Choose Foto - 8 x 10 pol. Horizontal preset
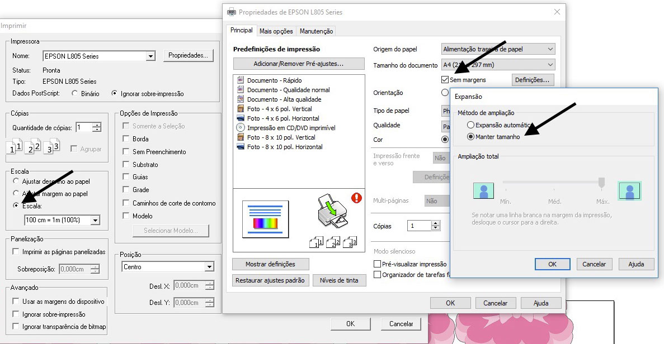This screenshot has width=664, height=344. click(280, 147)
